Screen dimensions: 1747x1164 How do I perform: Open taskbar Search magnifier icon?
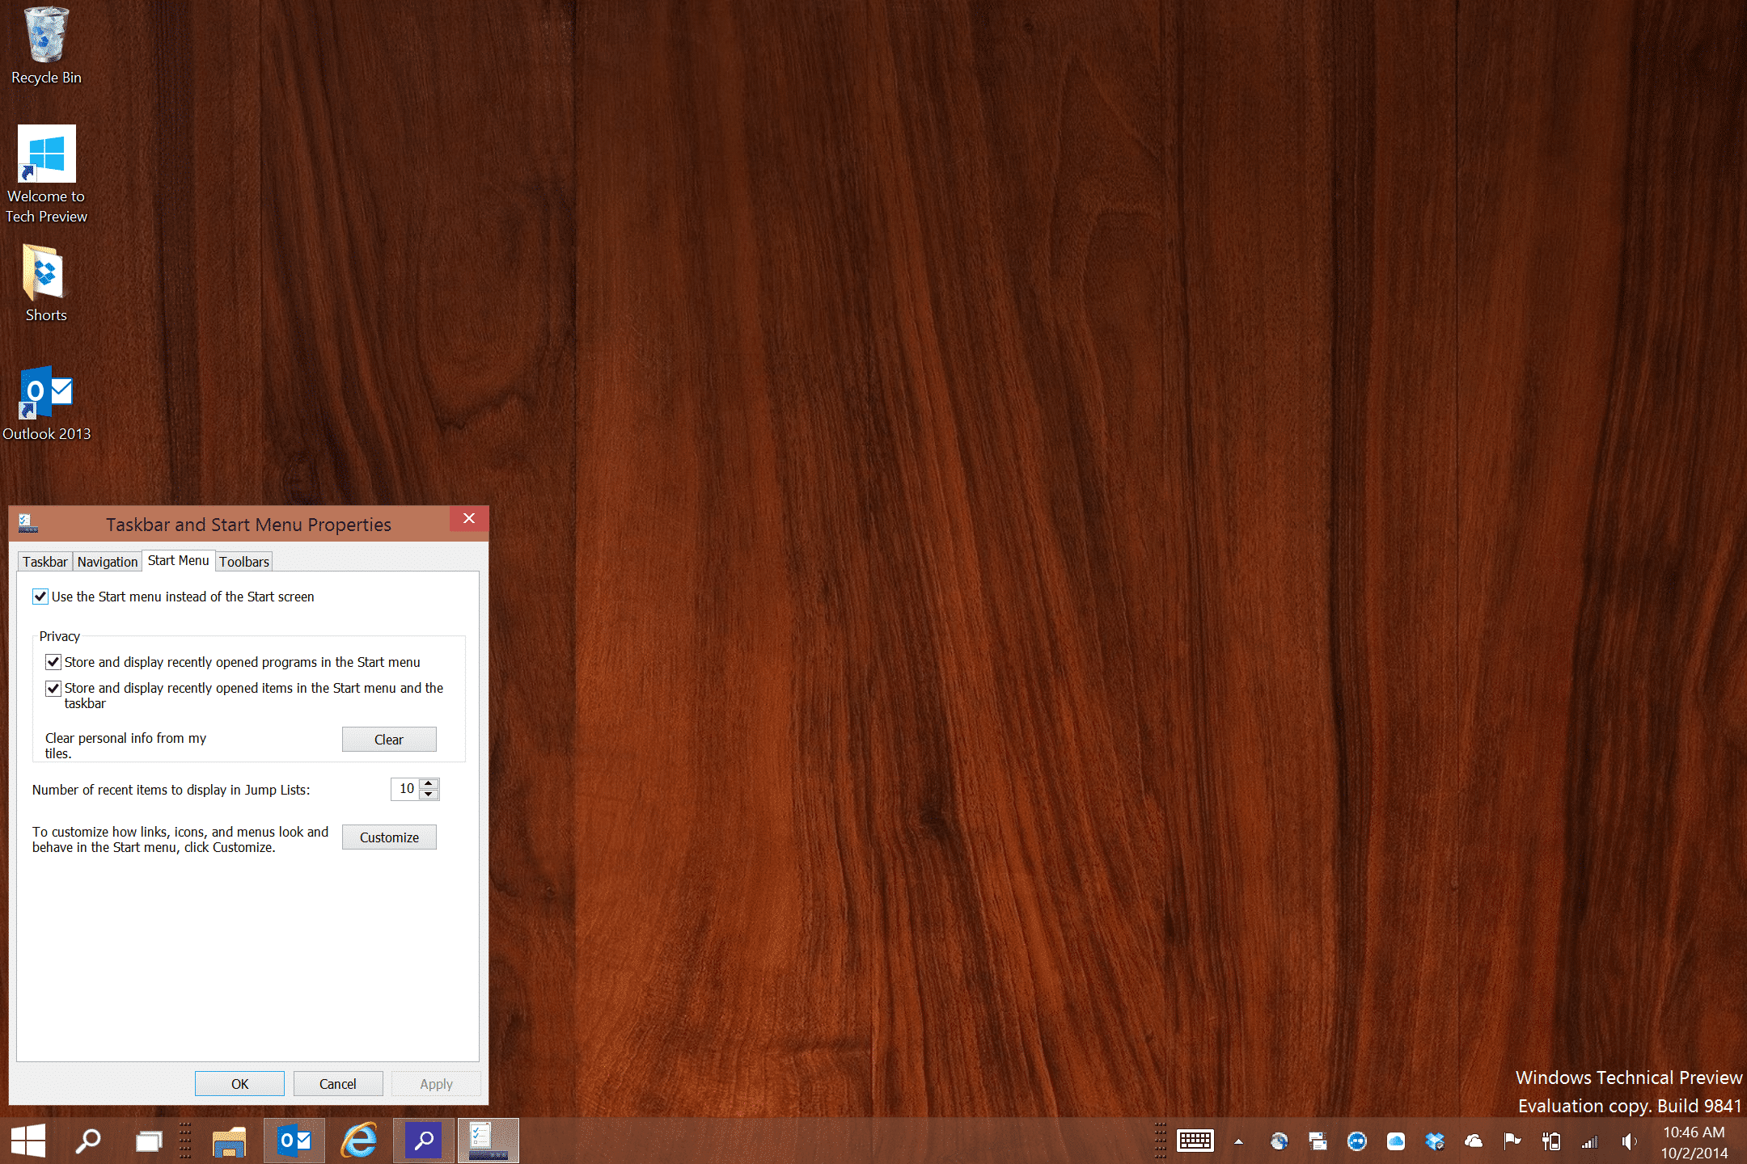[87, 1141]
